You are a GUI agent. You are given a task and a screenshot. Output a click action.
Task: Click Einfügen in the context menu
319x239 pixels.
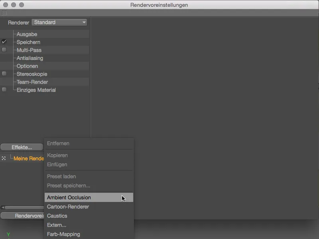pyautogui.click(x=89, y=165)
